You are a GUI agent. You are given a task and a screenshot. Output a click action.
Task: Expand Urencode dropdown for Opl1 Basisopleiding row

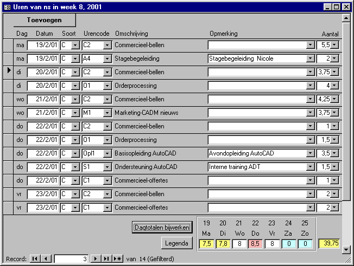click(108, 153)
